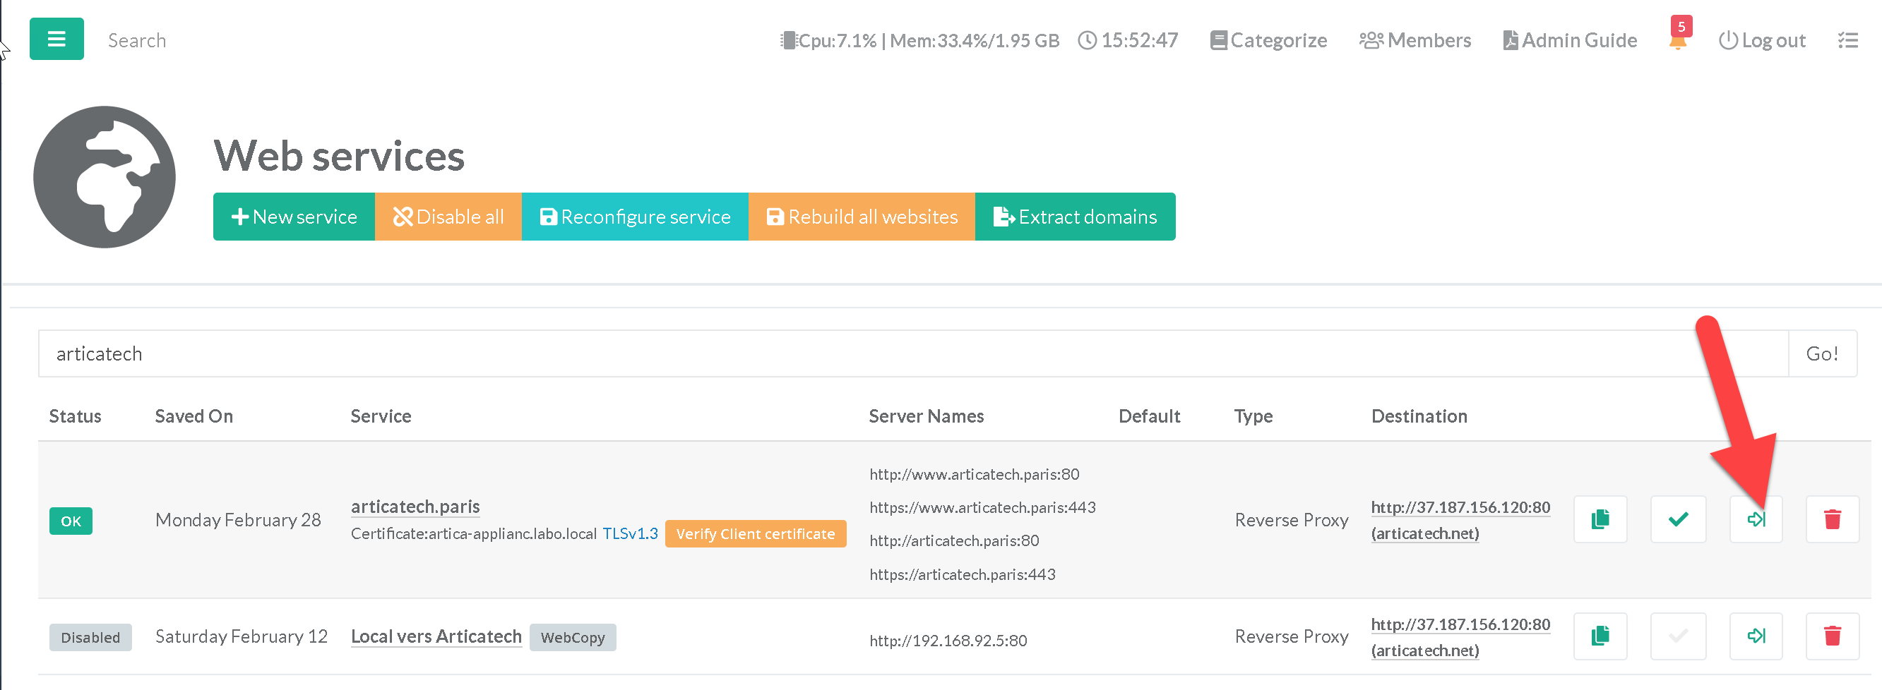Go to Members in the top bar
Viewport: 1882px width, 690px height.
[1415, 41]
